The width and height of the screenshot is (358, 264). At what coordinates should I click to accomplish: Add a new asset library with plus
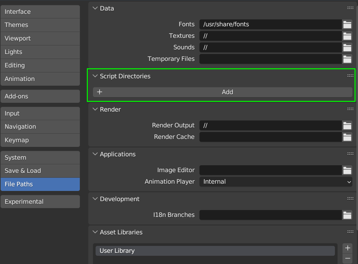coord(347,248)
